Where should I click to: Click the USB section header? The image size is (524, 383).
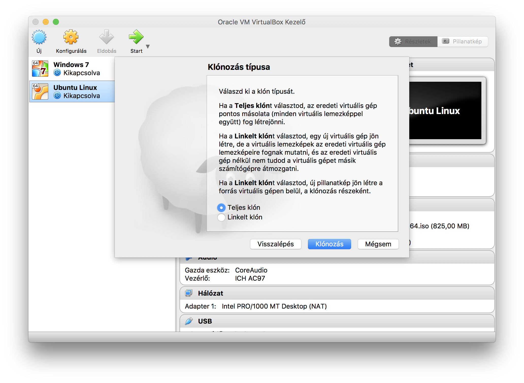(x=337, y=321)
